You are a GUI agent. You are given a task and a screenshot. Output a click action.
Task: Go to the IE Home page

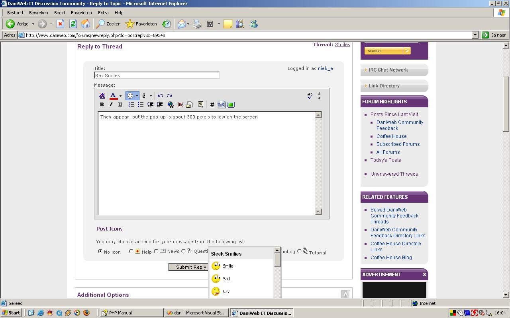(x=86, y=24)
